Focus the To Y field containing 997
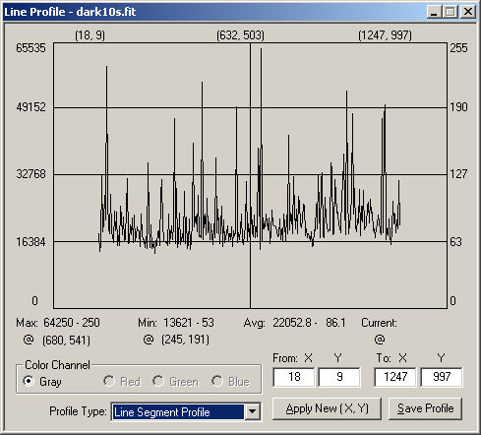481x435 pixels. (442, 377)
